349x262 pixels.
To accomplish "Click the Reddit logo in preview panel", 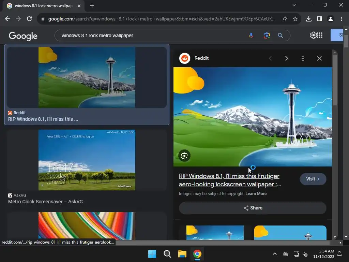I will [x=185, y=58].
